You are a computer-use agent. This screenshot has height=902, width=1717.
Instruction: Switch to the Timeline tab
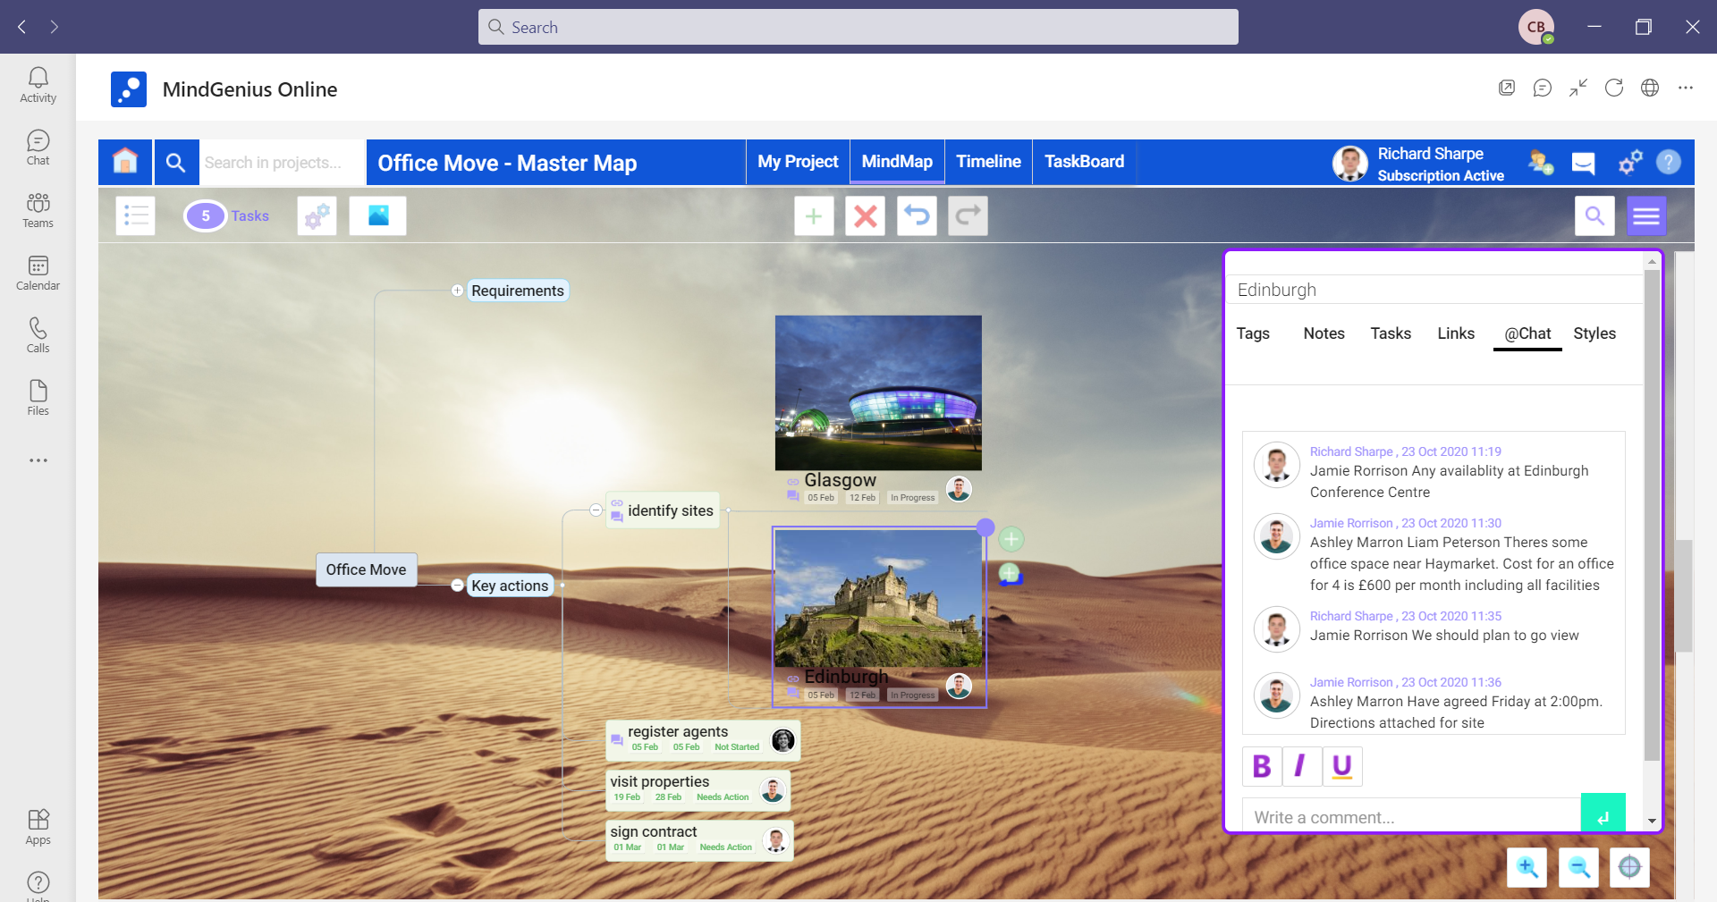(988, 162)
